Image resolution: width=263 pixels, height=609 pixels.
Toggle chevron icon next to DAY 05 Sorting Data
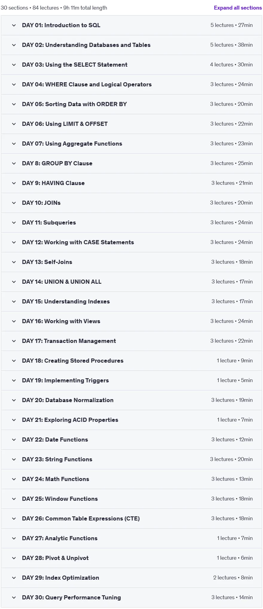(x=14, y=104)
